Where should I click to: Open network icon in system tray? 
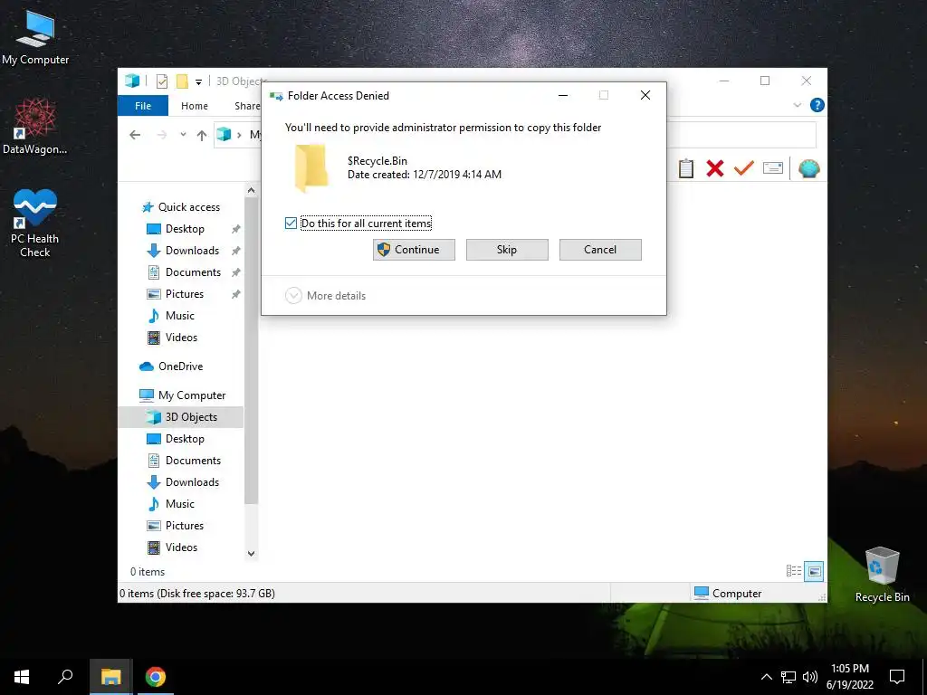tap(788, 677)
